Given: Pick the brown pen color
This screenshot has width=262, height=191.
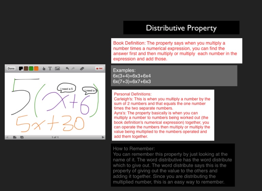Looking at the screenshot, I should (26, 68).
